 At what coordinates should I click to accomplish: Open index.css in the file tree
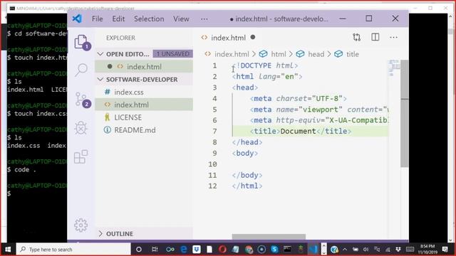[x=144, y=92]
